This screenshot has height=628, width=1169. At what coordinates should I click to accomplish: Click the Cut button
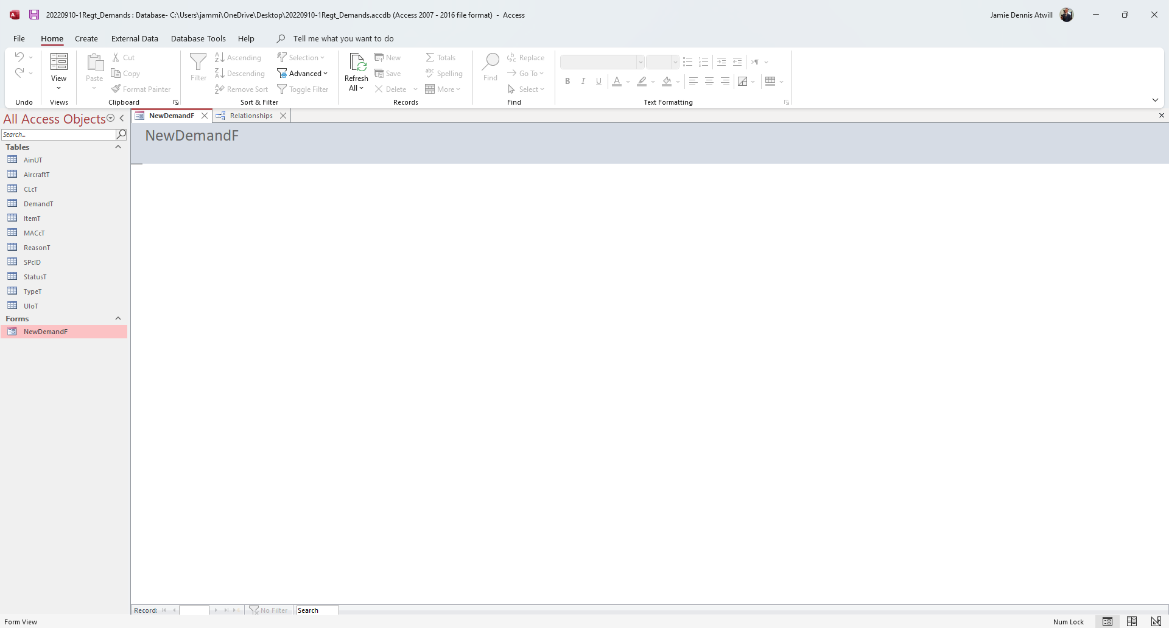(124, 58)
